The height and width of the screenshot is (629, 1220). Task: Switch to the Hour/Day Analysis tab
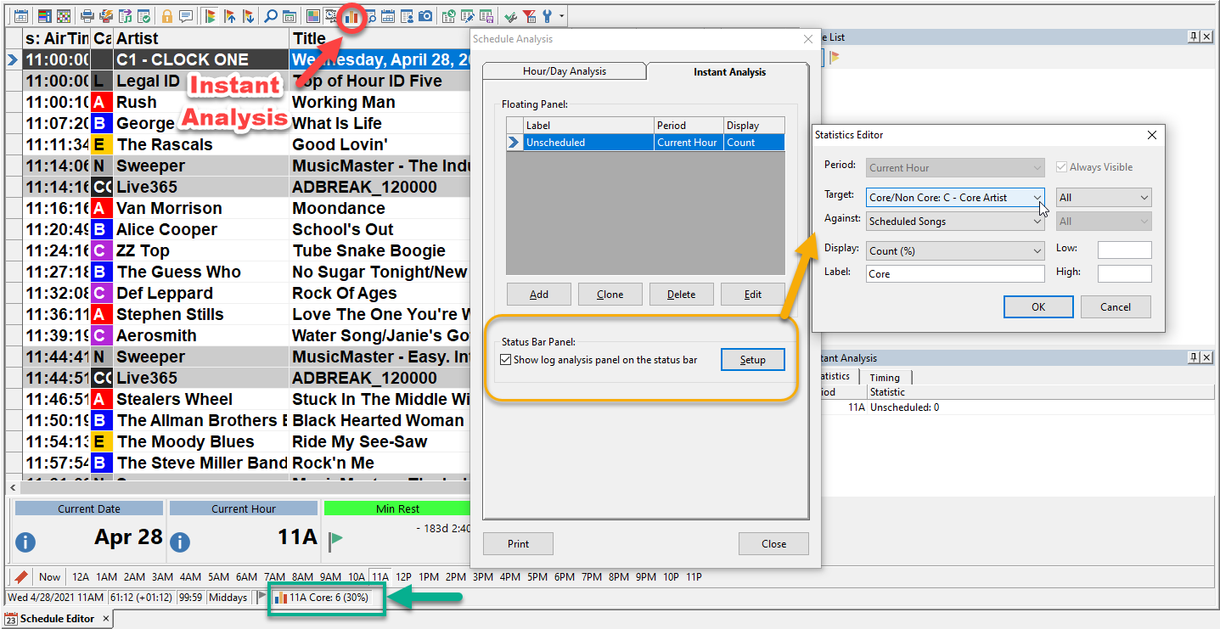tap(564, 72)
